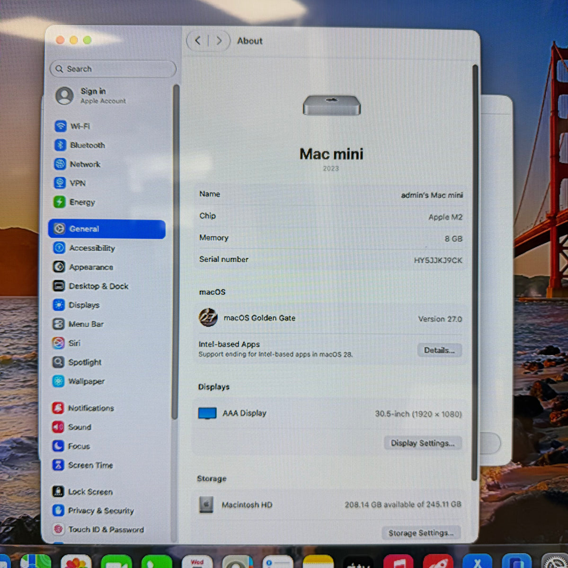Open App Store from the Dock

(x=477, y=562)
